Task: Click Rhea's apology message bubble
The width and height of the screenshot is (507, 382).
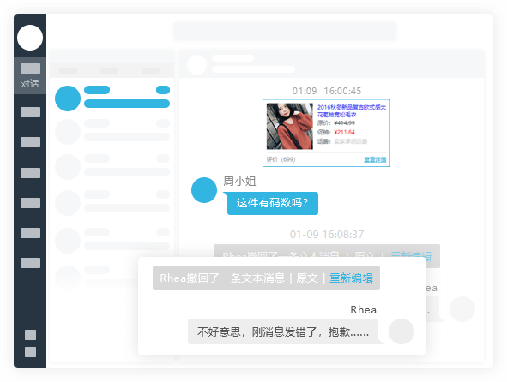Action: pyautogui.click(x=283, y=331)
